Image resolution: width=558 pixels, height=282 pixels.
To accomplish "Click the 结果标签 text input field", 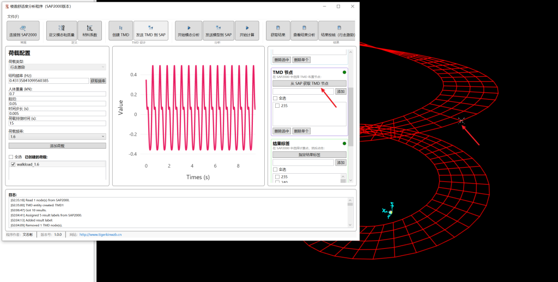I will point(303,163).
